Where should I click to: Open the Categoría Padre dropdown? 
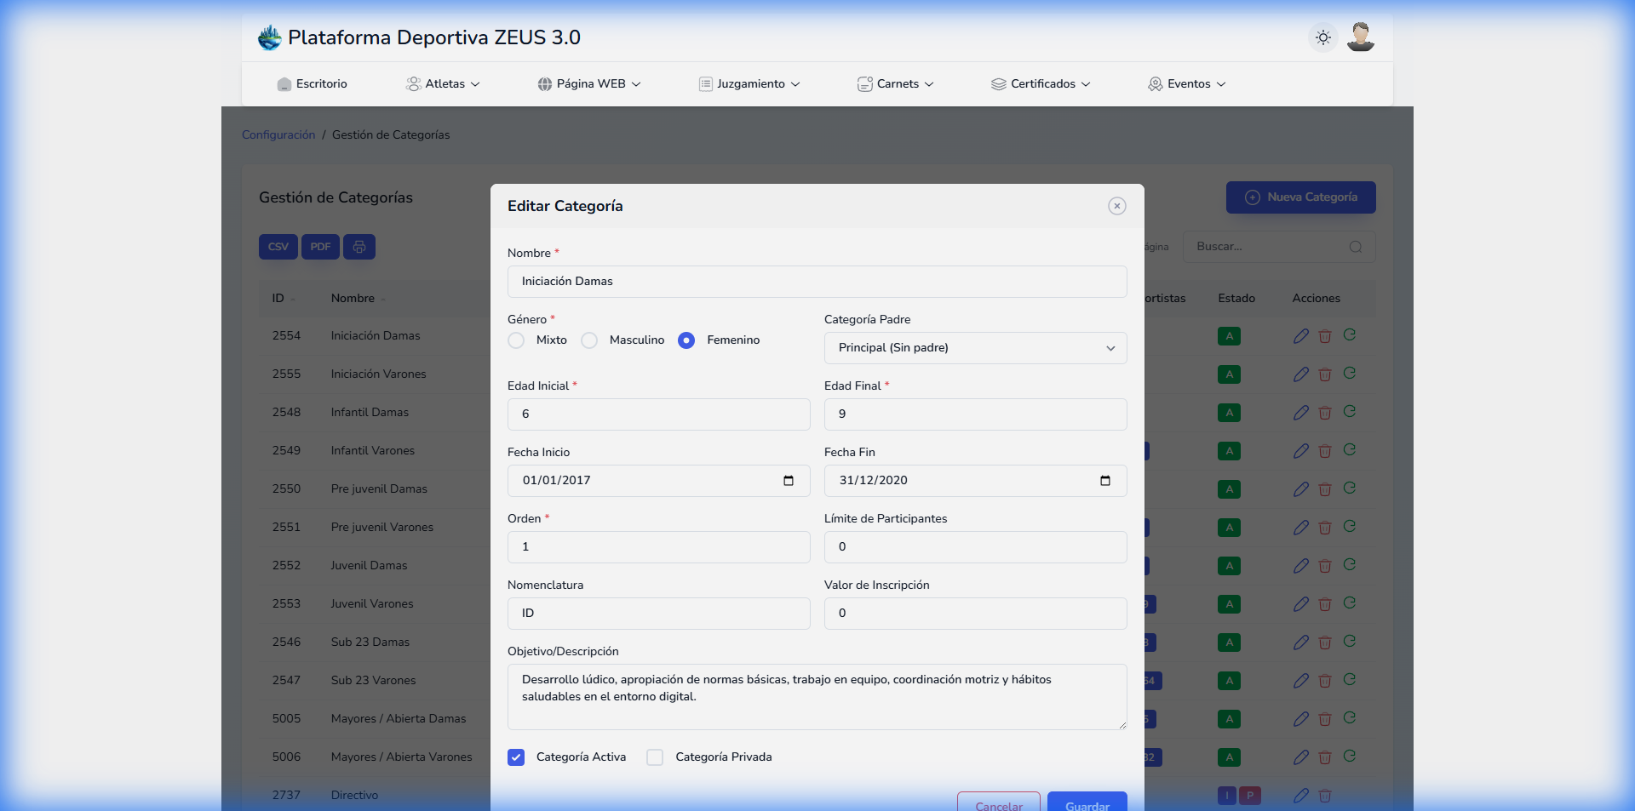[975, 348]
